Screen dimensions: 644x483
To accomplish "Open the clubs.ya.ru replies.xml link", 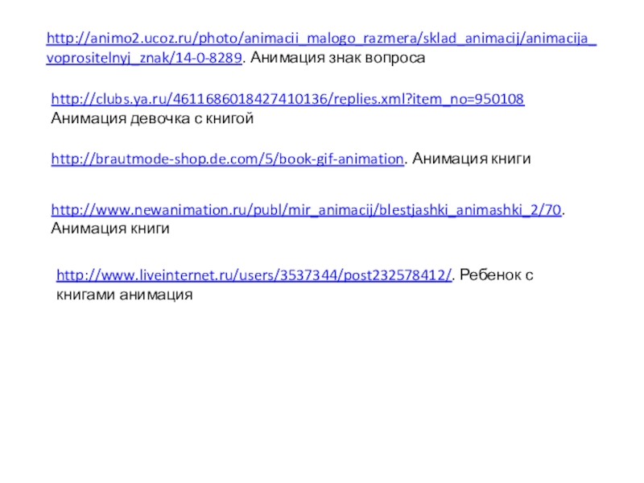I will (287, 99).
